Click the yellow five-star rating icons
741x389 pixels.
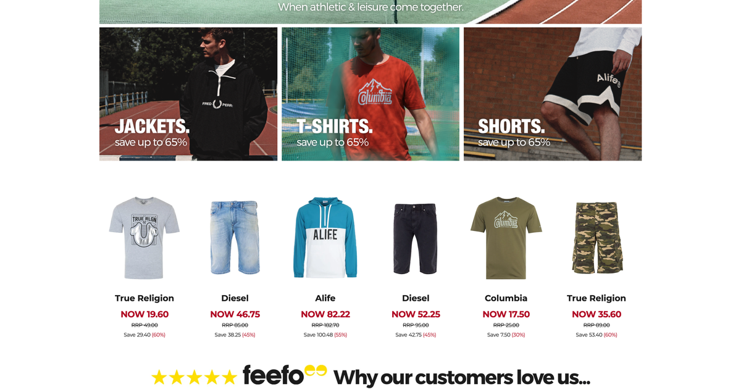195,377
